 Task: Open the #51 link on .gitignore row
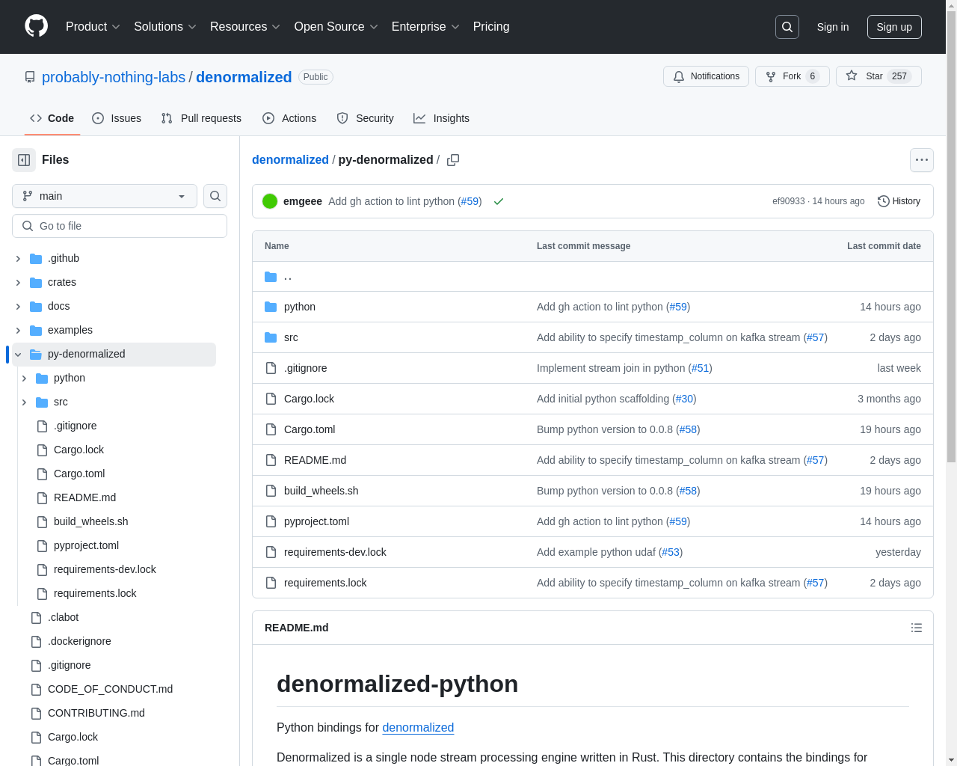(701, 368)
